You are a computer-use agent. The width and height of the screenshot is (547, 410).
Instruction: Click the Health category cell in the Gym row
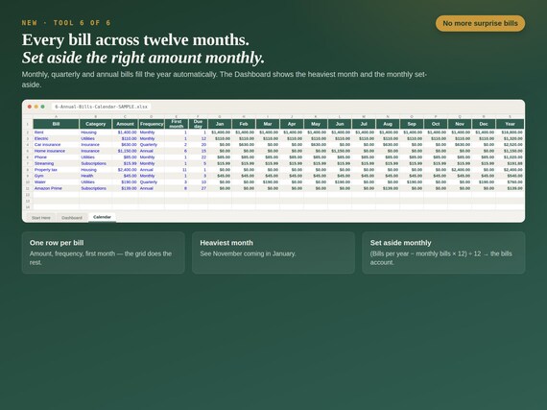coord(96,176)
